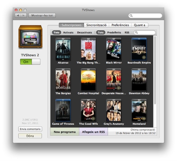This screenshot has width=177, height=161.
Task: Click the Homeland title label
Action: pyautogui.click(x=139, y=124)
